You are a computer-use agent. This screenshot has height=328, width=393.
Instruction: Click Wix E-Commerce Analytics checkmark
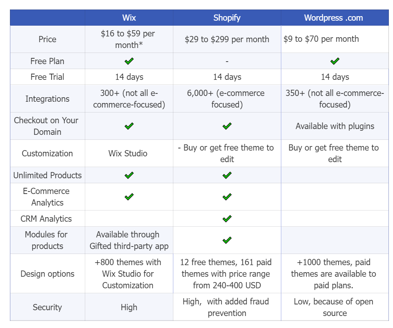[x=129, y=197]
